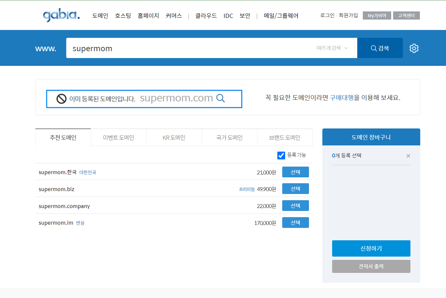The width and height of the screenshot is (446, 298).
Task: Click the supermom.com registered domain text
Action: click(177, 98)
